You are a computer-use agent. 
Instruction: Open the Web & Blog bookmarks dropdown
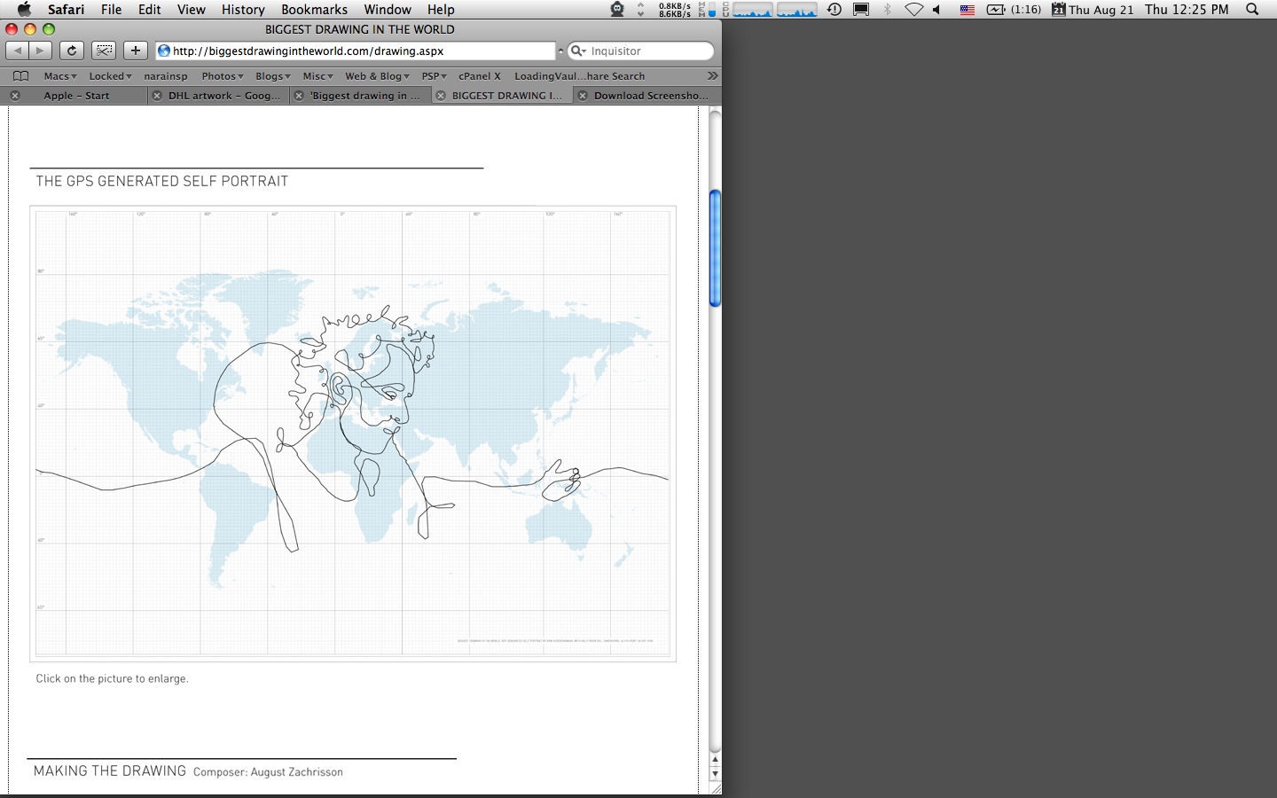tap(378, 76)
